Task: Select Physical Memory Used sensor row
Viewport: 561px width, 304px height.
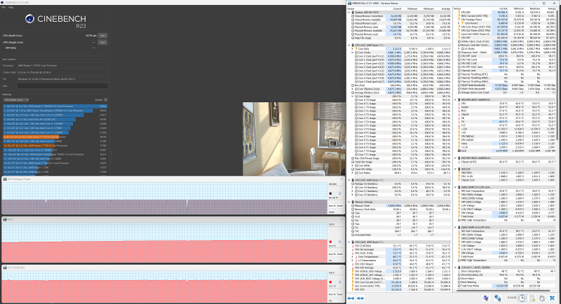Action: [399, 27]
